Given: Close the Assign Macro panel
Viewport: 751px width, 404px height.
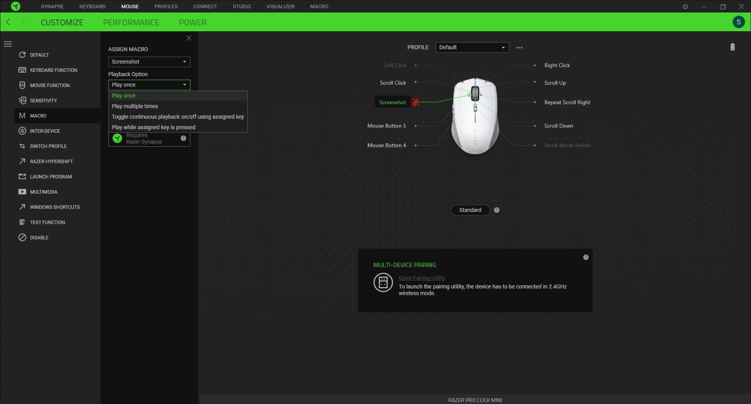Looking at the screenshot, I should coord(188,38).
